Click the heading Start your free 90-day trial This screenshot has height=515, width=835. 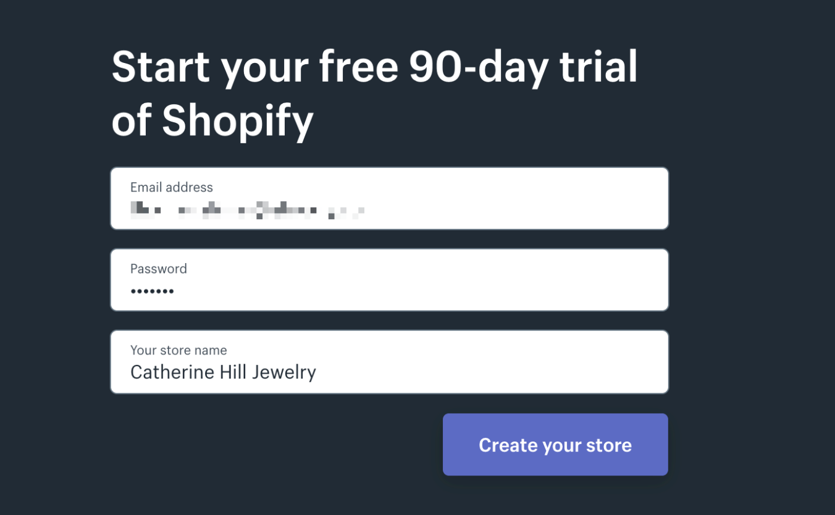tap(374, 67)
